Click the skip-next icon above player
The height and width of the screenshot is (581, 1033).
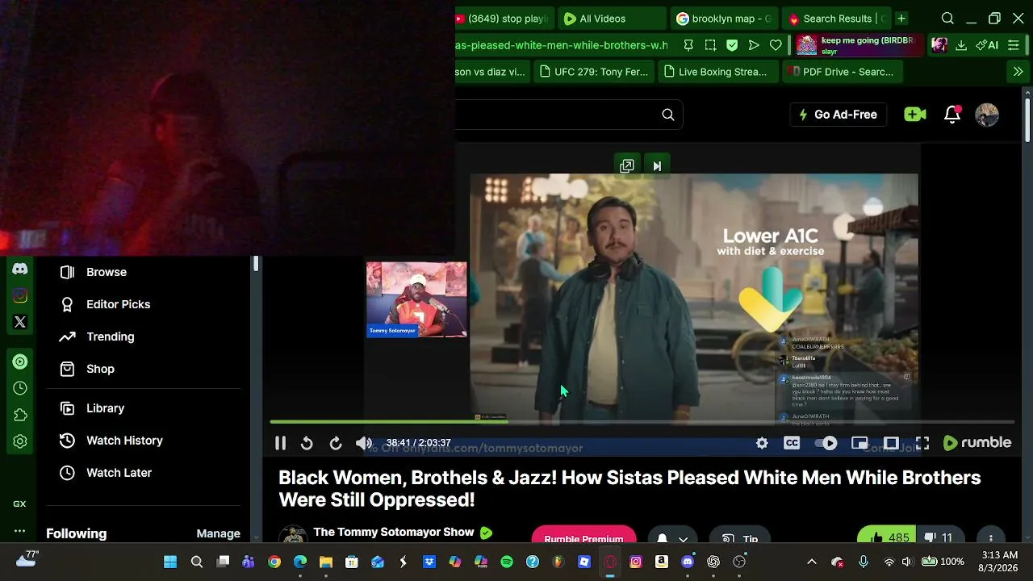point(657,166)
